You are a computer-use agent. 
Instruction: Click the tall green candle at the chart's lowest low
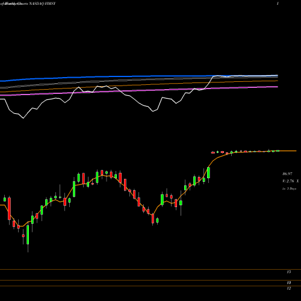(x=28, y=235)
